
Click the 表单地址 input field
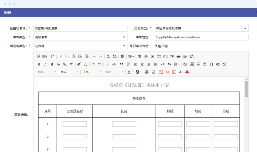(202, 37)
